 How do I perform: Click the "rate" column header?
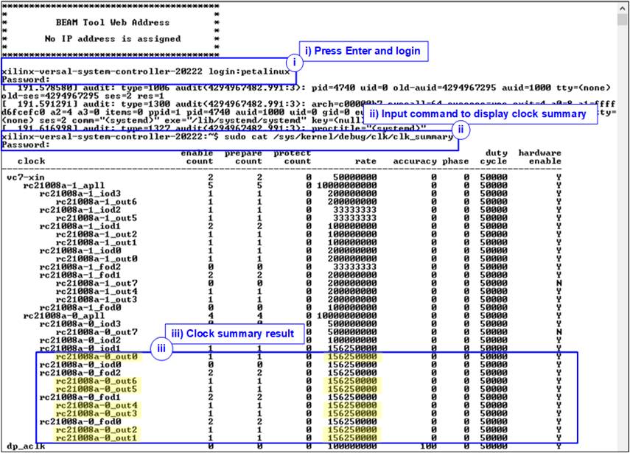(365, 161)
